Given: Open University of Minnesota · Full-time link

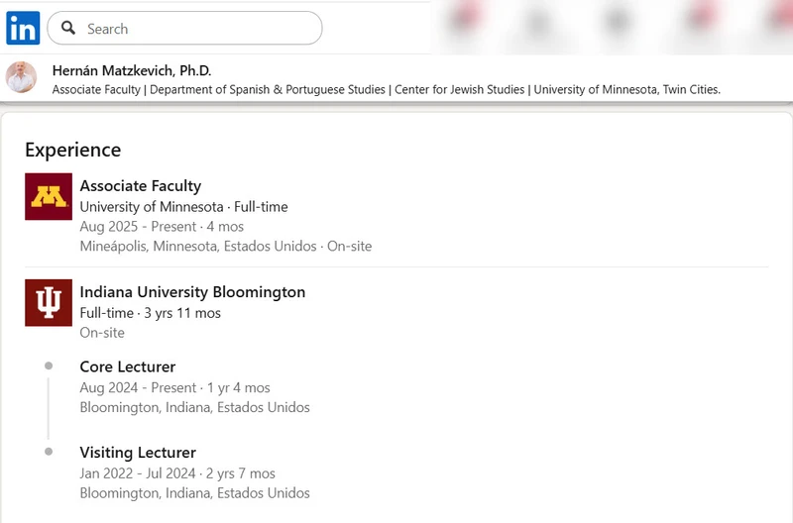Looking at the screenshot, I should [183, 207].
